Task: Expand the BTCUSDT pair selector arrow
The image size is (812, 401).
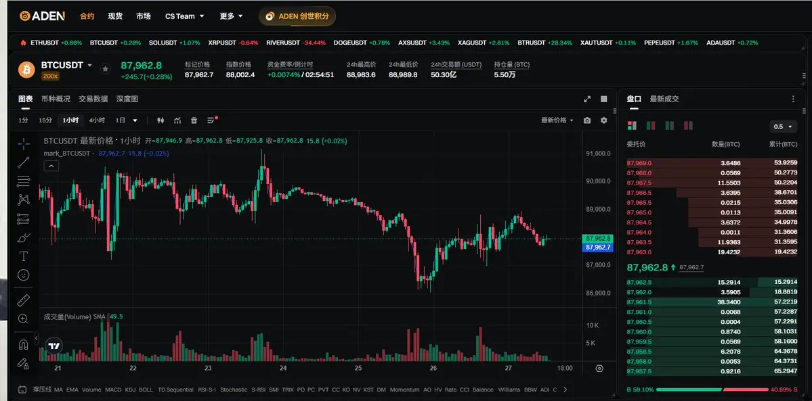Action: pyautogui.click(x=89, y=65)
